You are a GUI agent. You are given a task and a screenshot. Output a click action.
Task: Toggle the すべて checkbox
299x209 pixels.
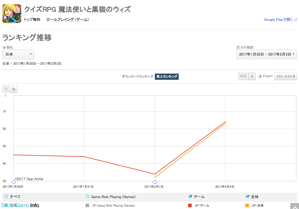6,196
